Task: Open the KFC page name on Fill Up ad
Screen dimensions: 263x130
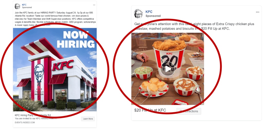Action: click(x=149, y=12)
